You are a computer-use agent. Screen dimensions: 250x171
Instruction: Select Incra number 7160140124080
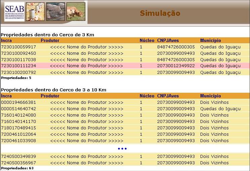pyautogui.click(x=19, y=115)
